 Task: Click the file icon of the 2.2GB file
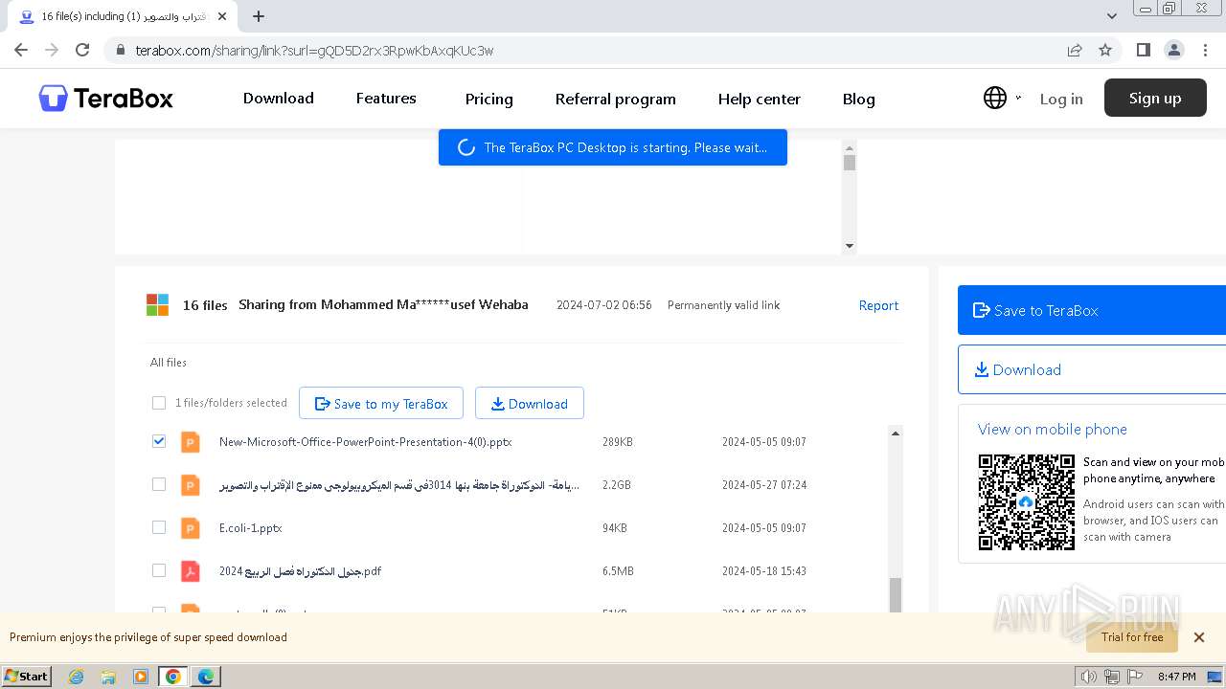coord(191,485)
